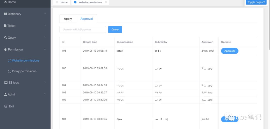Collapse the Permission menu chevron
This screenshot has height=129, width=270.
(45, 49)
